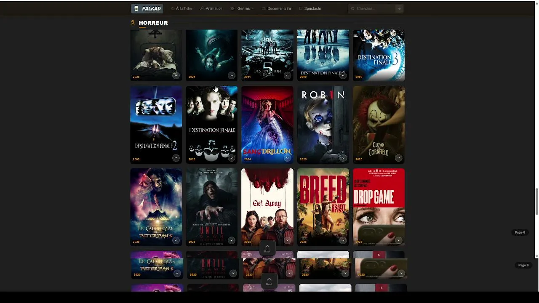Image resolution: width=539 pixels, height=303 pixels.
Task: Open the chevron on Le Cauchemar de Peter Pan's full poster
Action: (176, 240)
